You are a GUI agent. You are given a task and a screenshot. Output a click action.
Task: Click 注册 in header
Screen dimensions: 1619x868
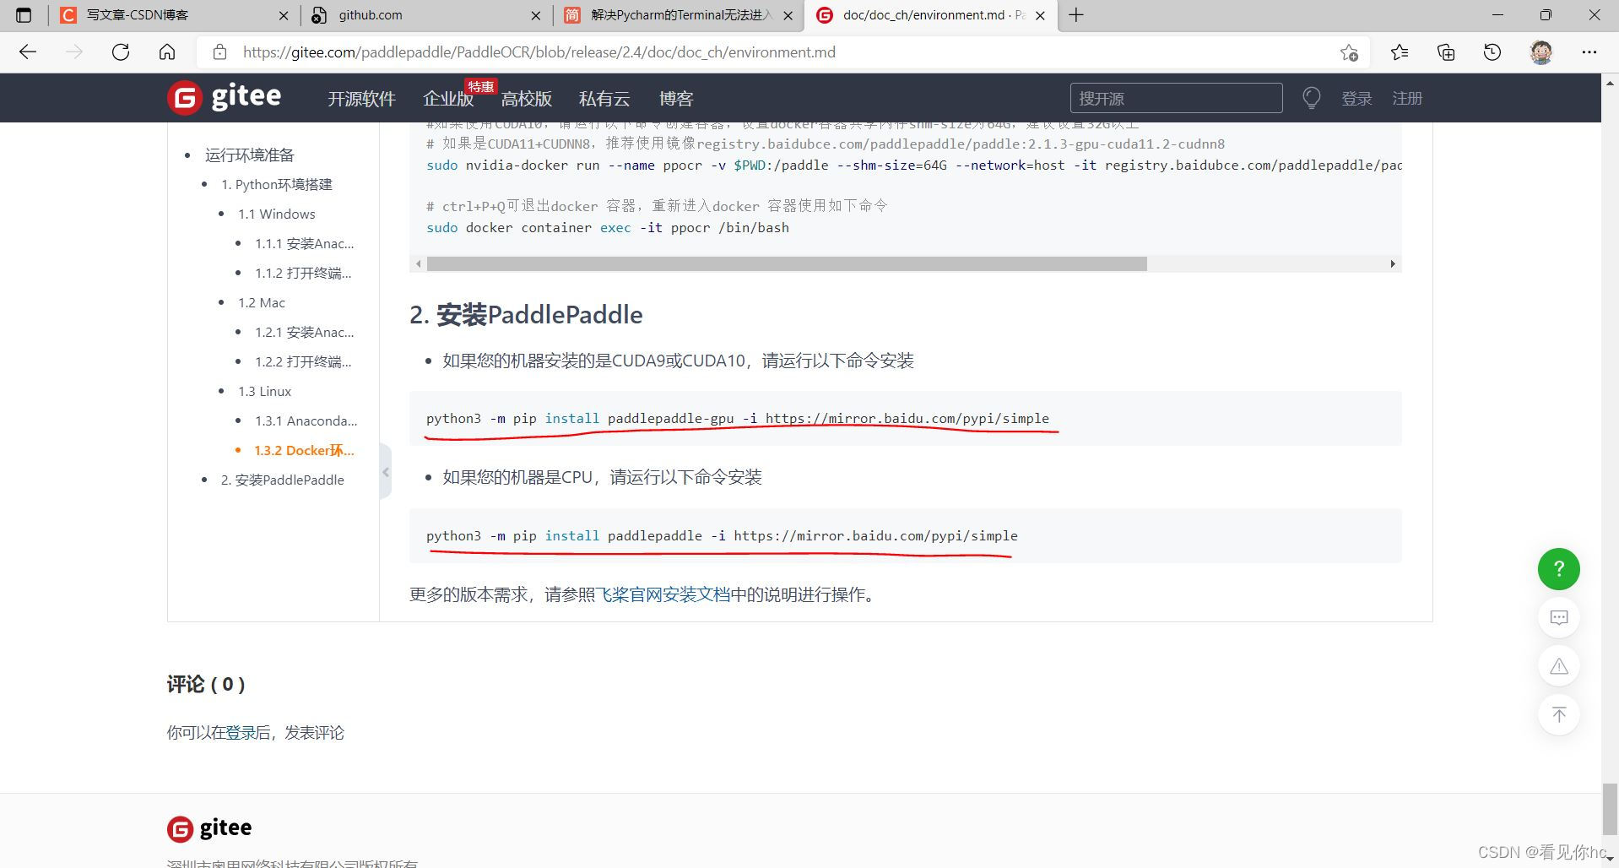[x=1407, y=99]
